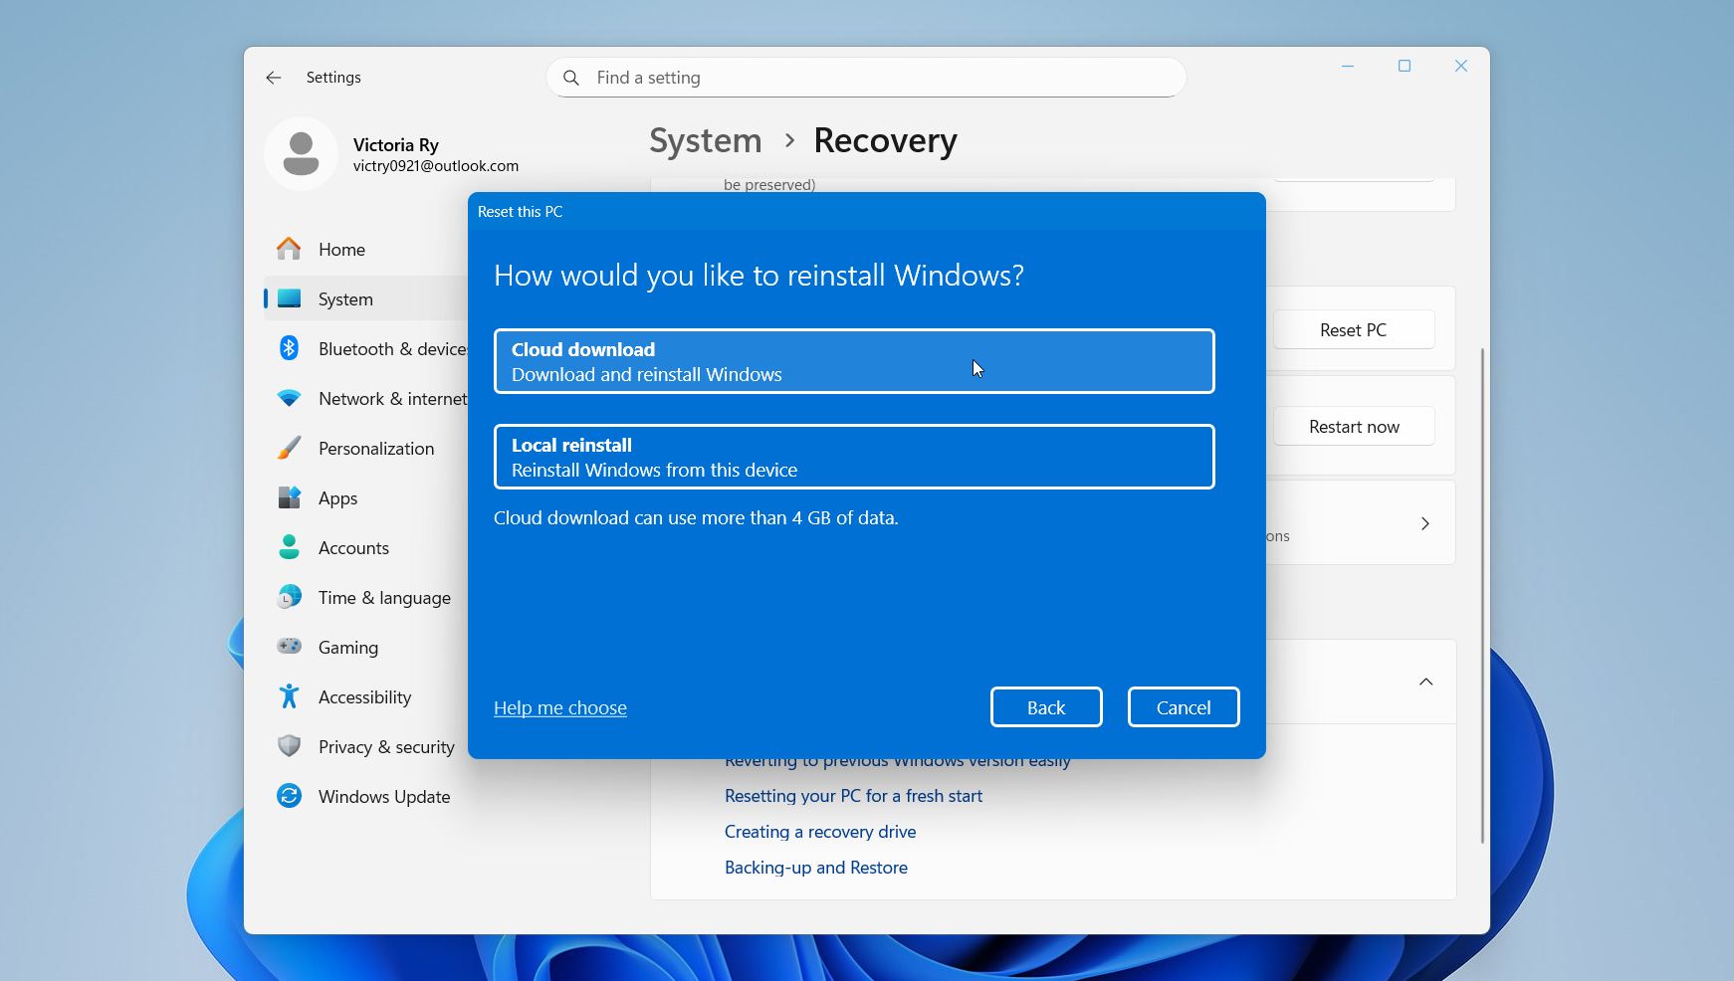
Task: Choose the Cloud download option
Action: pyautogui.click(x=853, y=361)
